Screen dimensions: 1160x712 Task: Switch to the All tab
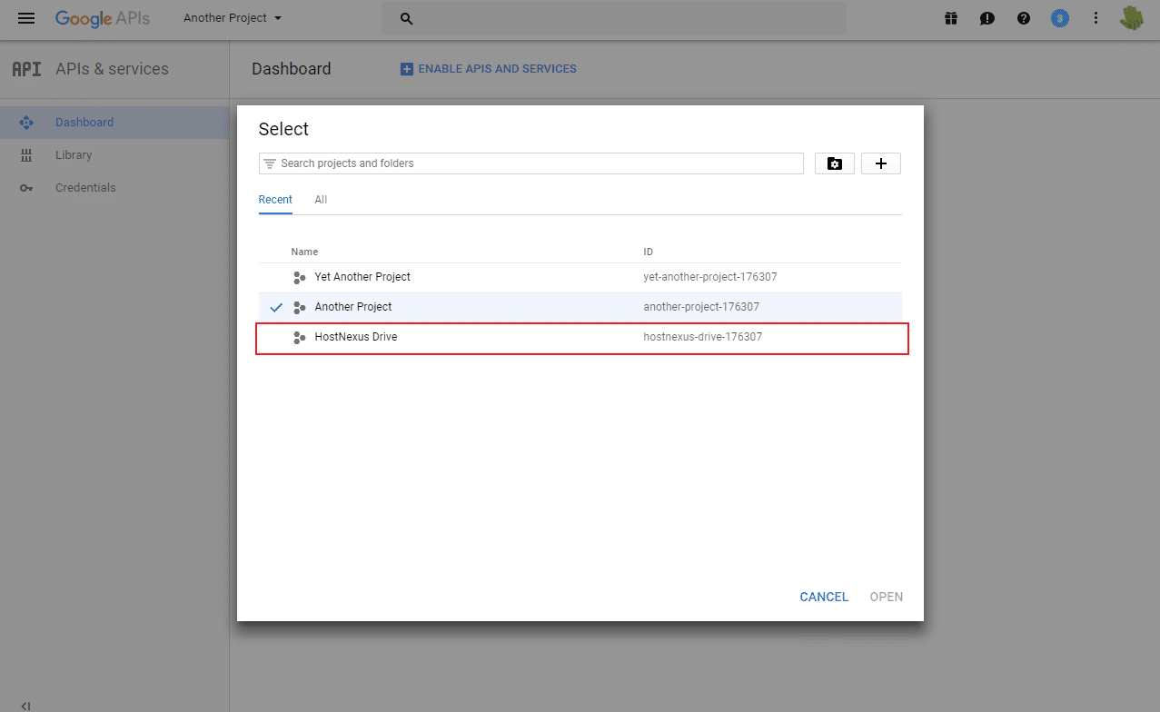[x=321, y=200]
